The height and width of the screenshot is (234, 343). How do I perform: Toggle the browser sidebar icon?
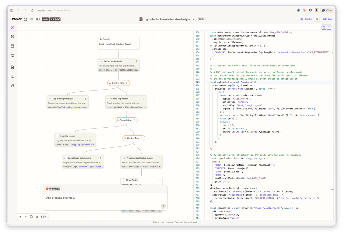pos(12,10)
